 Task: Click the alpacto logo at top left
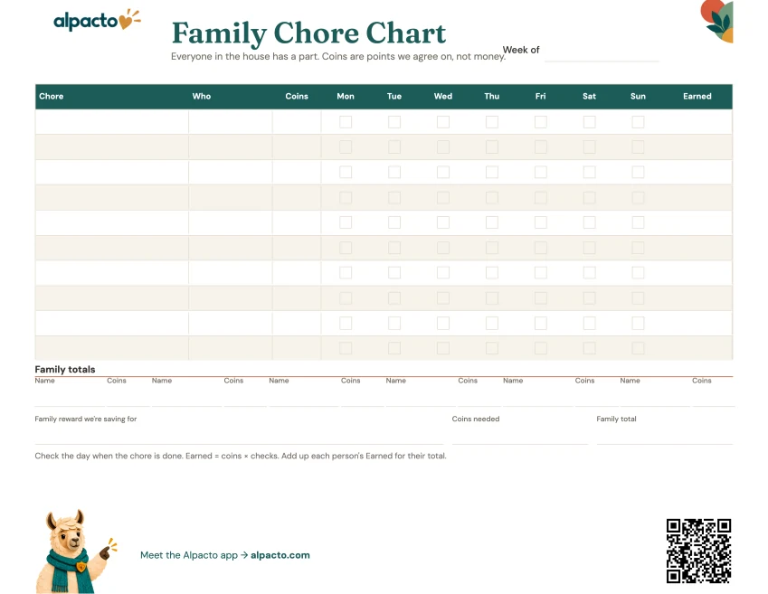point(97,20)
